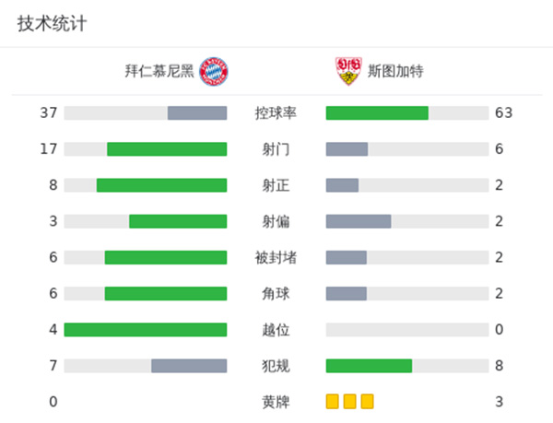This screenshot has height=423, width=553.
Task: Click the Bayern Munich club logo
Action: [x=212, y=71]
